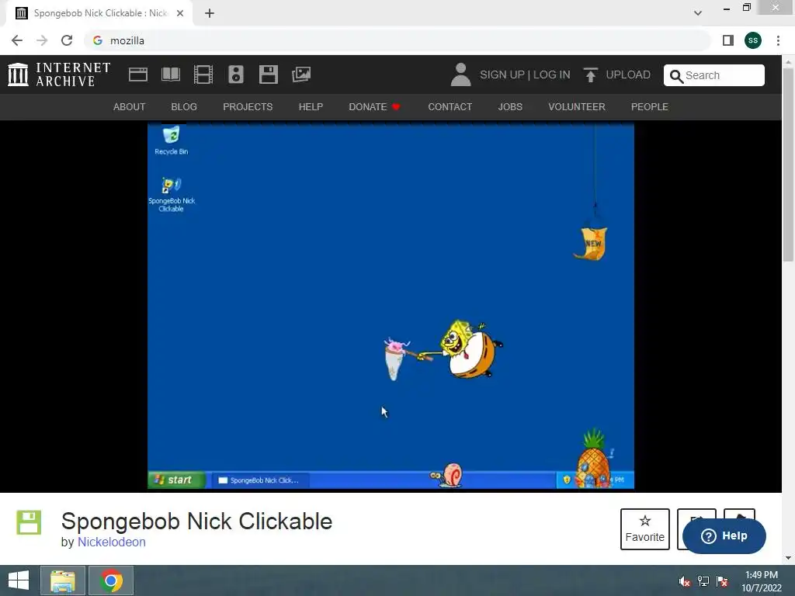
Task: Click the LOG IN link
Action: pos(552,74)
